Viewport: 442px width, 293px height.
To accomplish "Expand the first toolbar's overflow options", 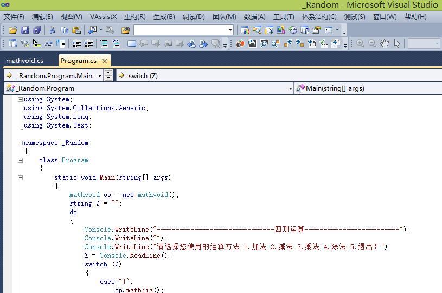I will [x=344, y=32].
